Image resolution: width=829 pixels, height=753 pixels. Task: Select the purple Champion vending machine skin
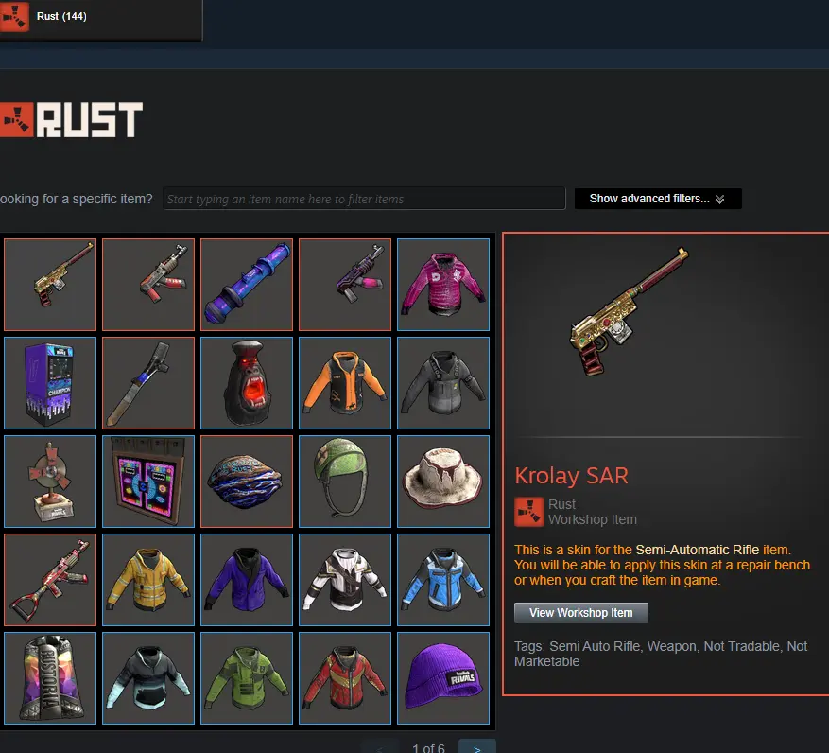click(x=50, y=383)
